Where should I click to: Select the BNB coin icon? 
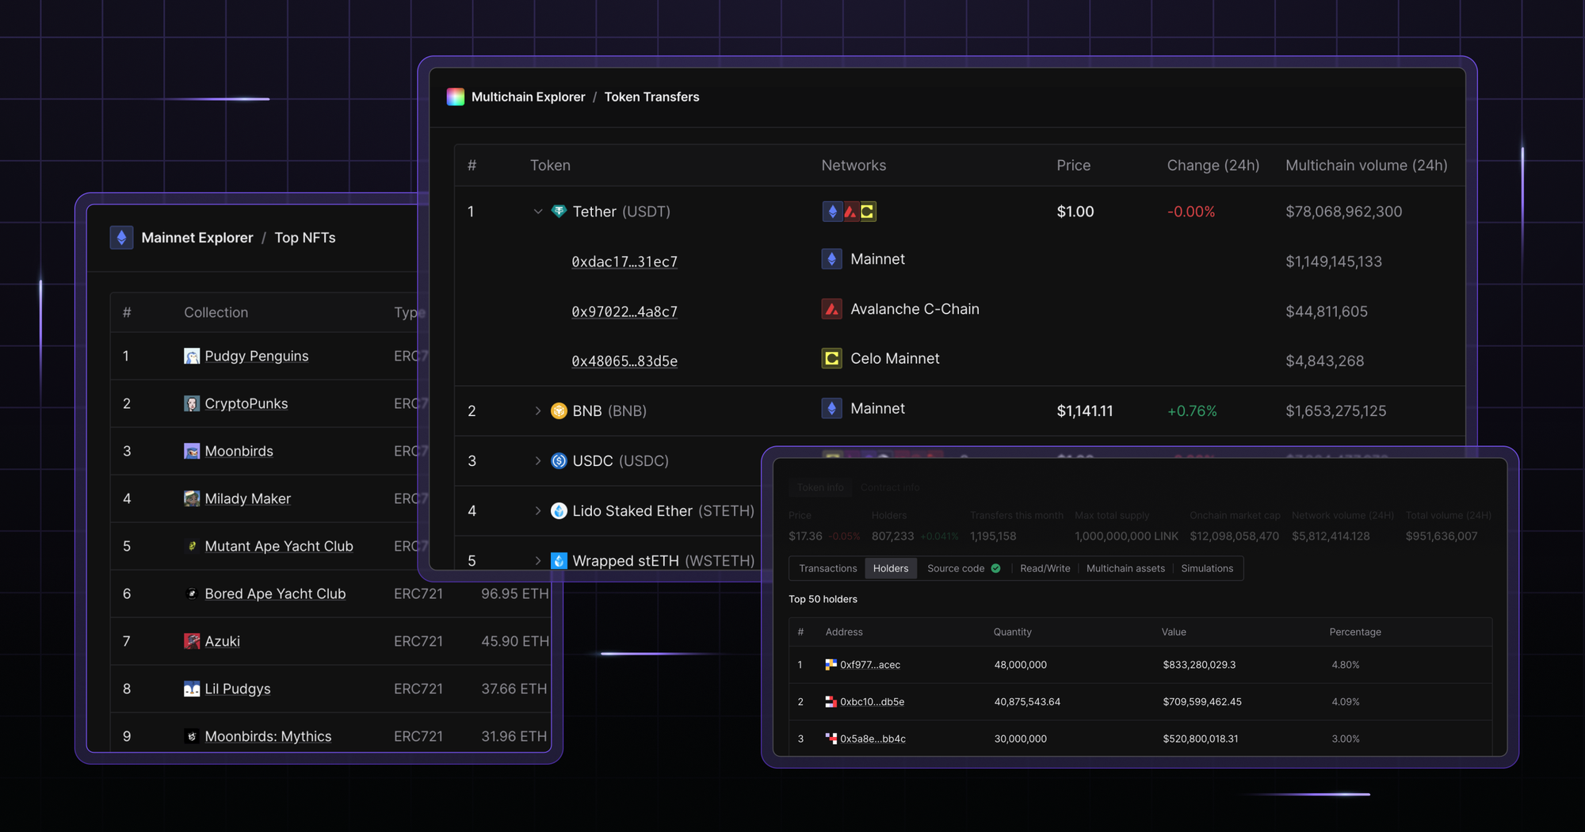(559, 410)
